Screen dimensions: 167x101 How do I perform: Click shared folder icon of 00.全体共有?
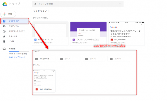pyautogui.click(x=36, y=59)
